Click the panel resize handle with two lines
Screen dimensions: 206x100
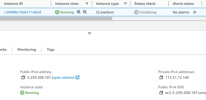(89, 33)
